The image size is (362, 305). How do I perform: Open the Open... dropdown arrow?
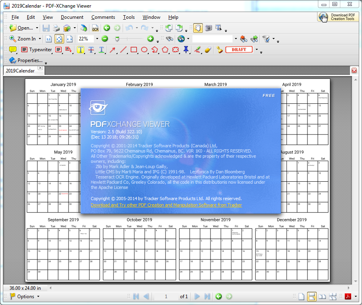pos(37,28)
